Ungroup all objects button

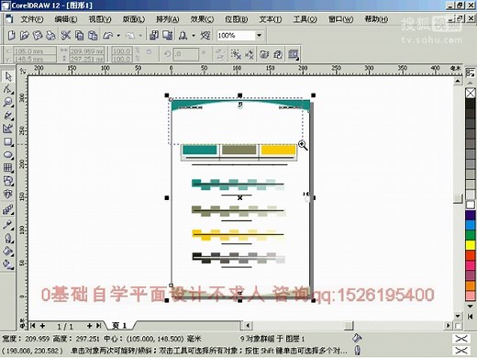click(x=250, y=54)
